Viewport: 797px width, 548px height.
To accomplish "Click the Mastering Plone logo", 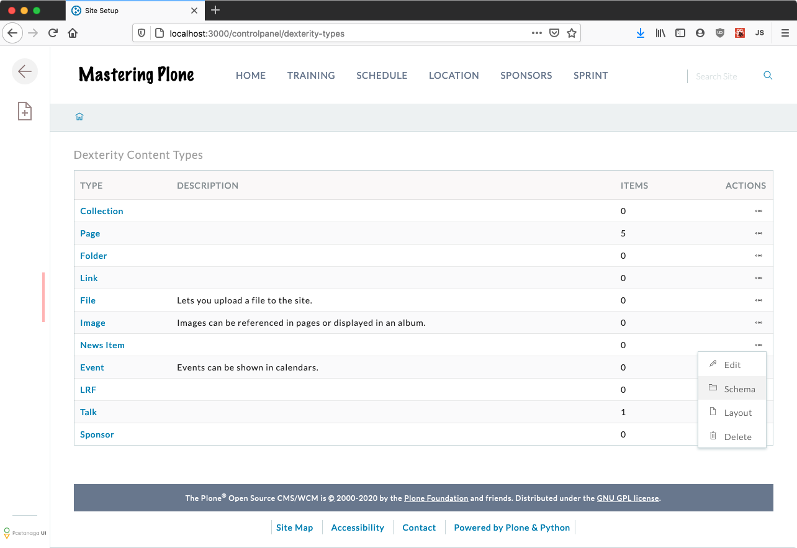I will [137, 75].
